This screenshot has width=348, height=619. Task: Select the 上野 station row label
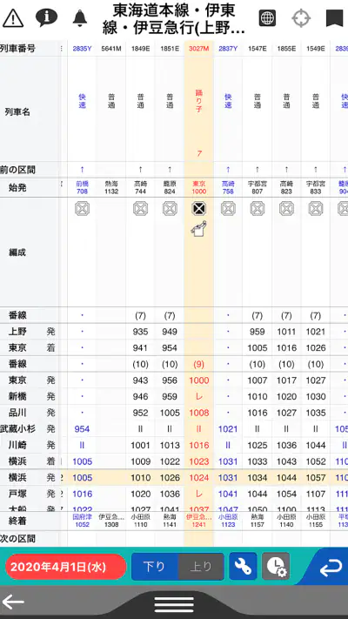(17, 332)
